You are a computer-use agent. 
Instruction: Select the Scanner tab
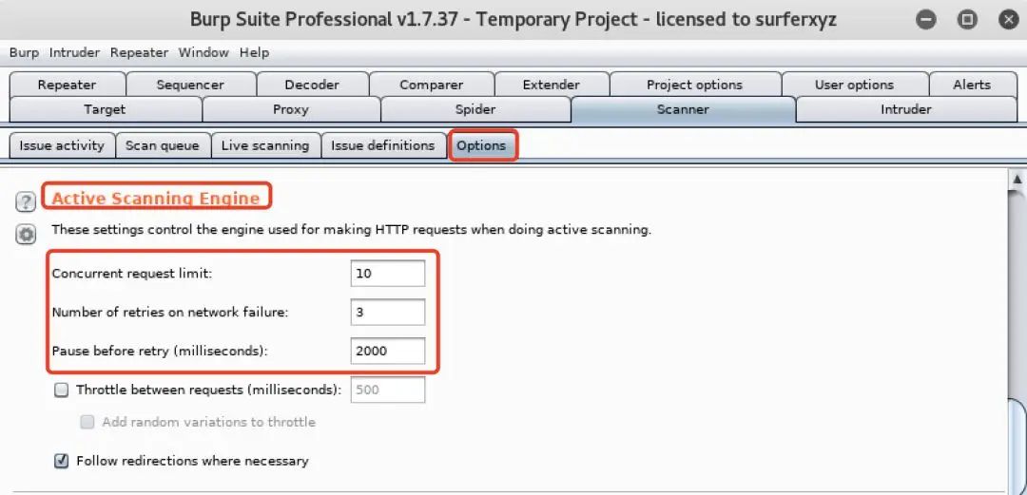tap(683, 109)
